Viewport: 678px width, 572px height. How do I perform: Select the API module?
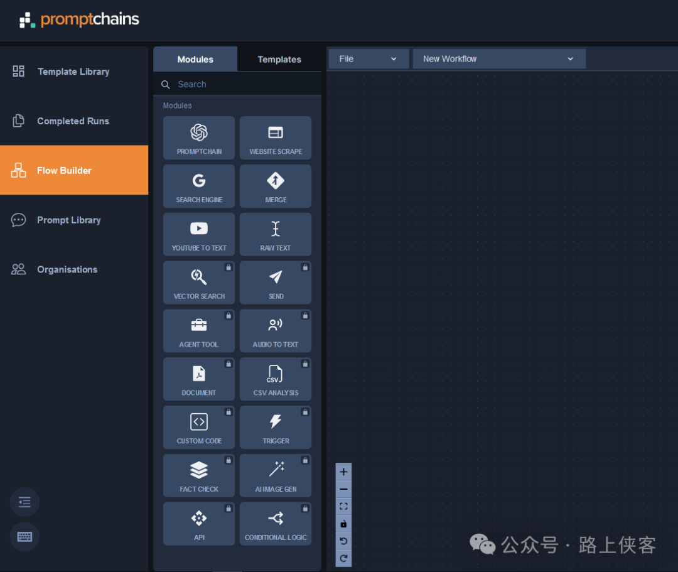199,524
